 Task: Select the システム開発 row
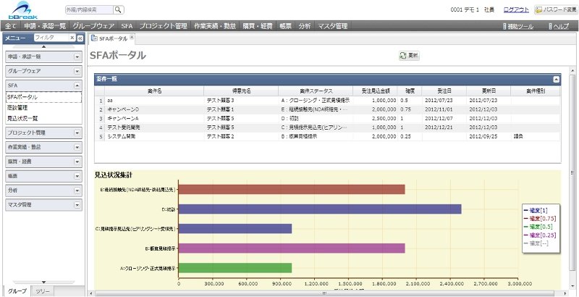[328, 136]
